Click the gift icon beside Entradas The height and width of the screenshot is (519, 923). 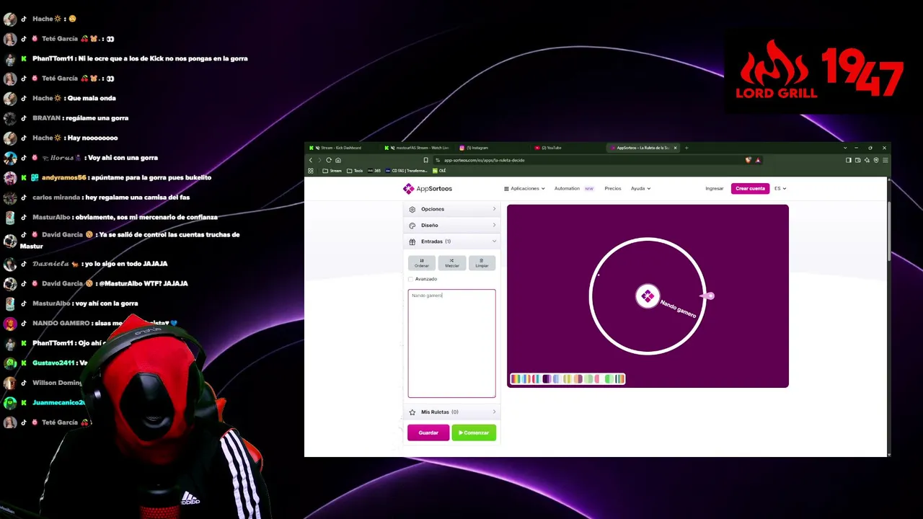click(x=412, y=241)
